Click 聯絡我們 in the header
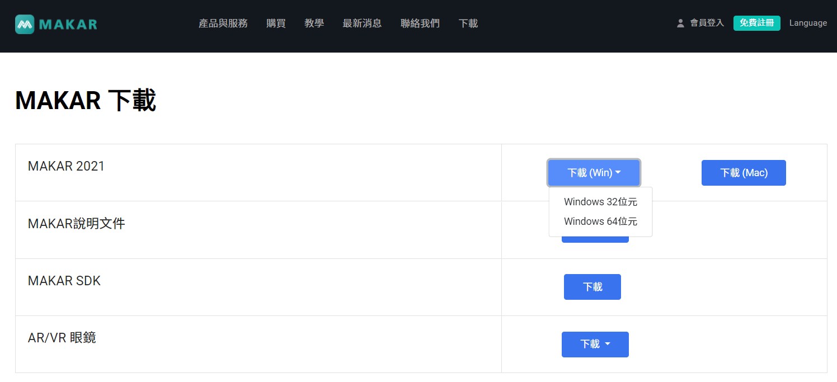This screenshot has width=837, height=382. pos(420,23)
